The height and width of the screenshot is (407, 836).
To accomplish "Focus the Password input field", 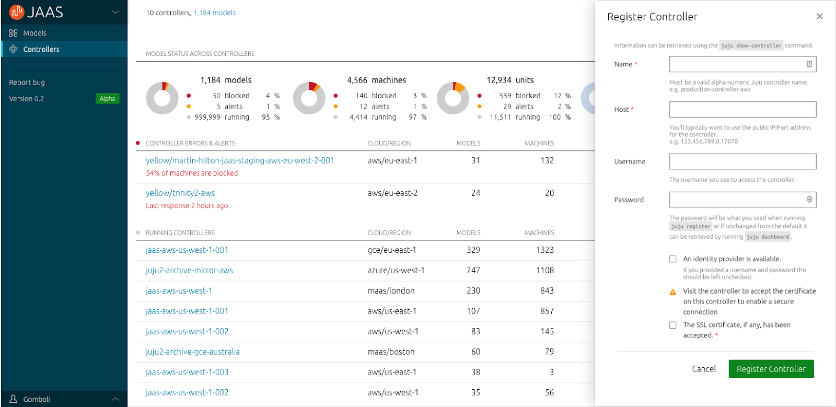I will (742, 200).
